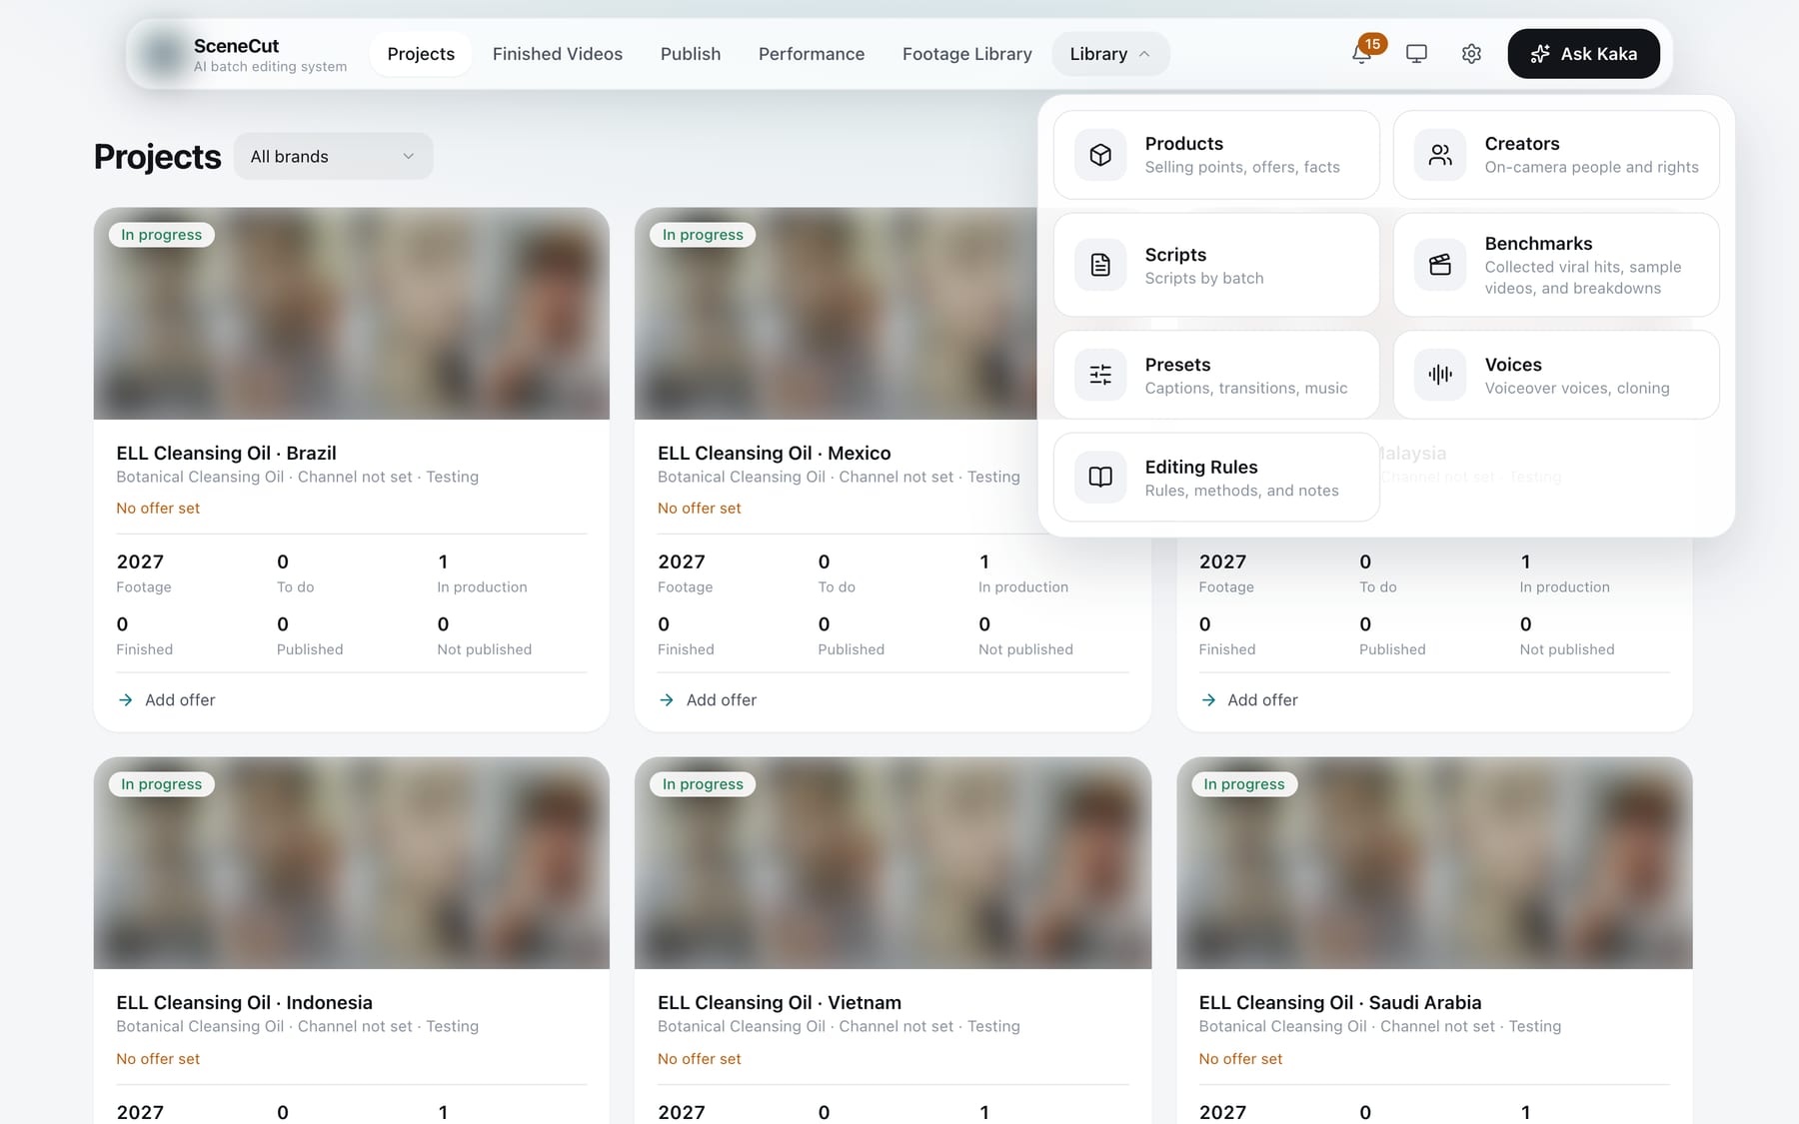Image resolution: width=1799 pixels, height=1124 pixels.
Task: Open ELL Cleansing Oil · Vietnam thumbnail
Action: [x=893, y=863]
